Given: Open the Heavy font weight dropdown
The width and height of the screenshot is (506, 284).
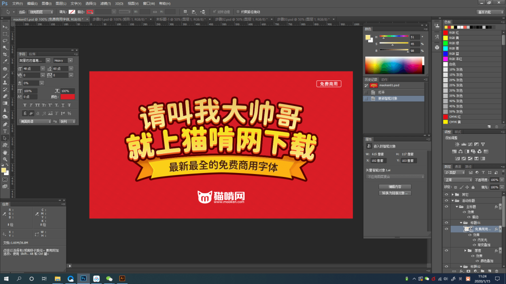Looking at the screenshot, I should point(70,61).
